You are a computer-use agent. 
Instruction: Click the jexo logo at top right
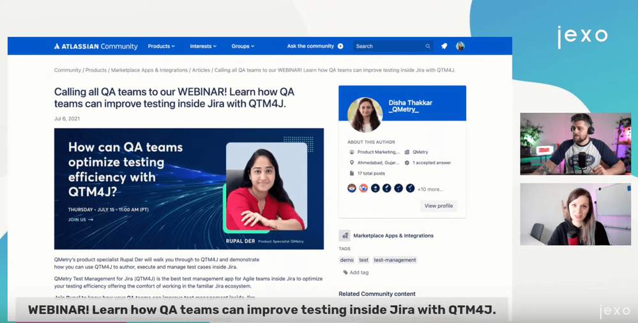point(582,36)
